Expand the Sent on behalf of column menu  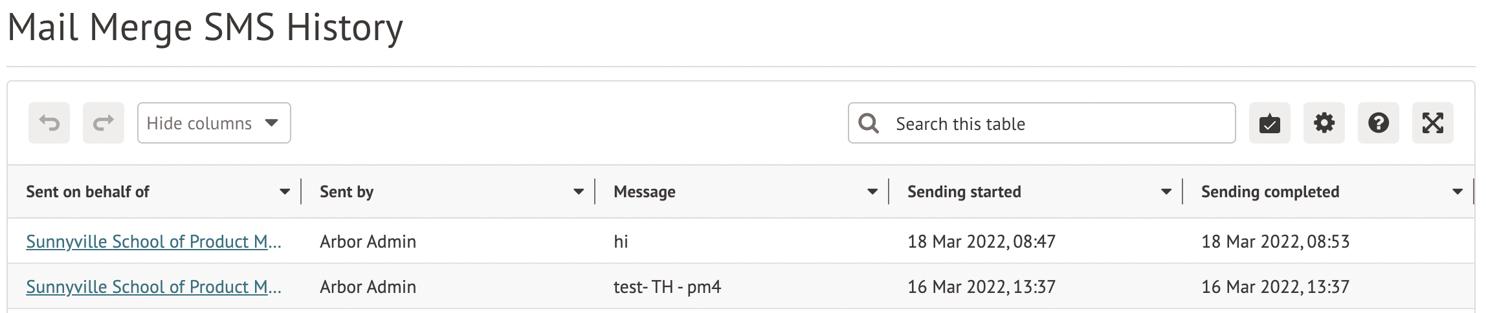coord(285,191)
